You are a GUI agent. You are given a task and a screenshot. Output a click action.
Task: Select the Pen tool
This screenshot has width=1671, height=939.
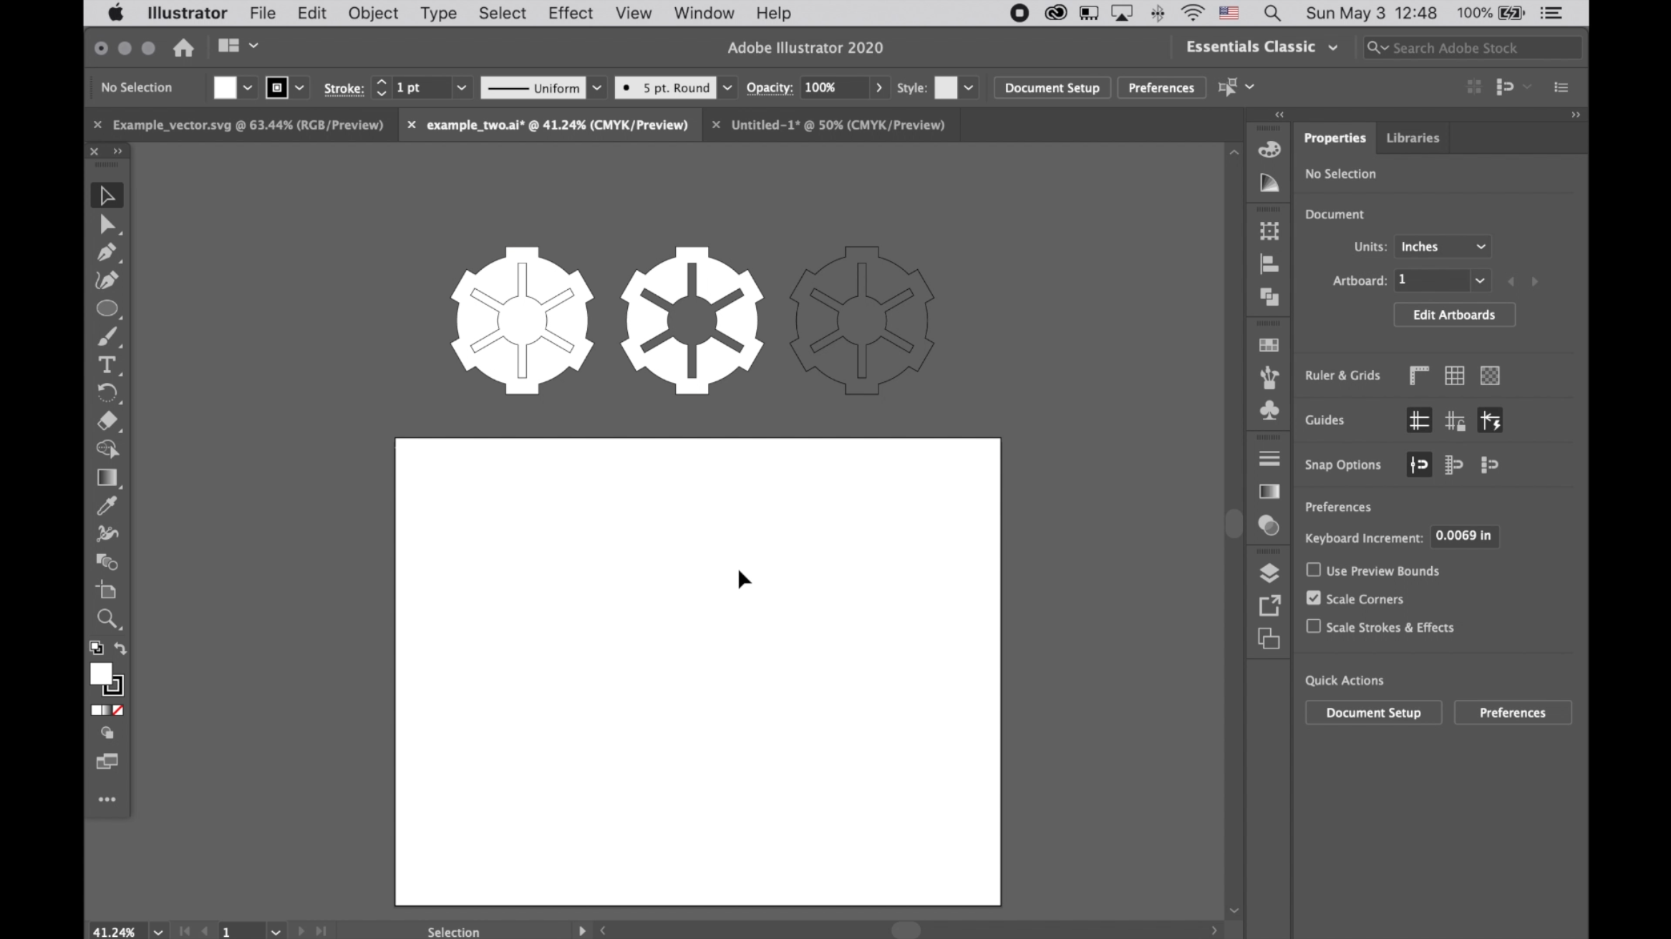[x=107, y=252]
